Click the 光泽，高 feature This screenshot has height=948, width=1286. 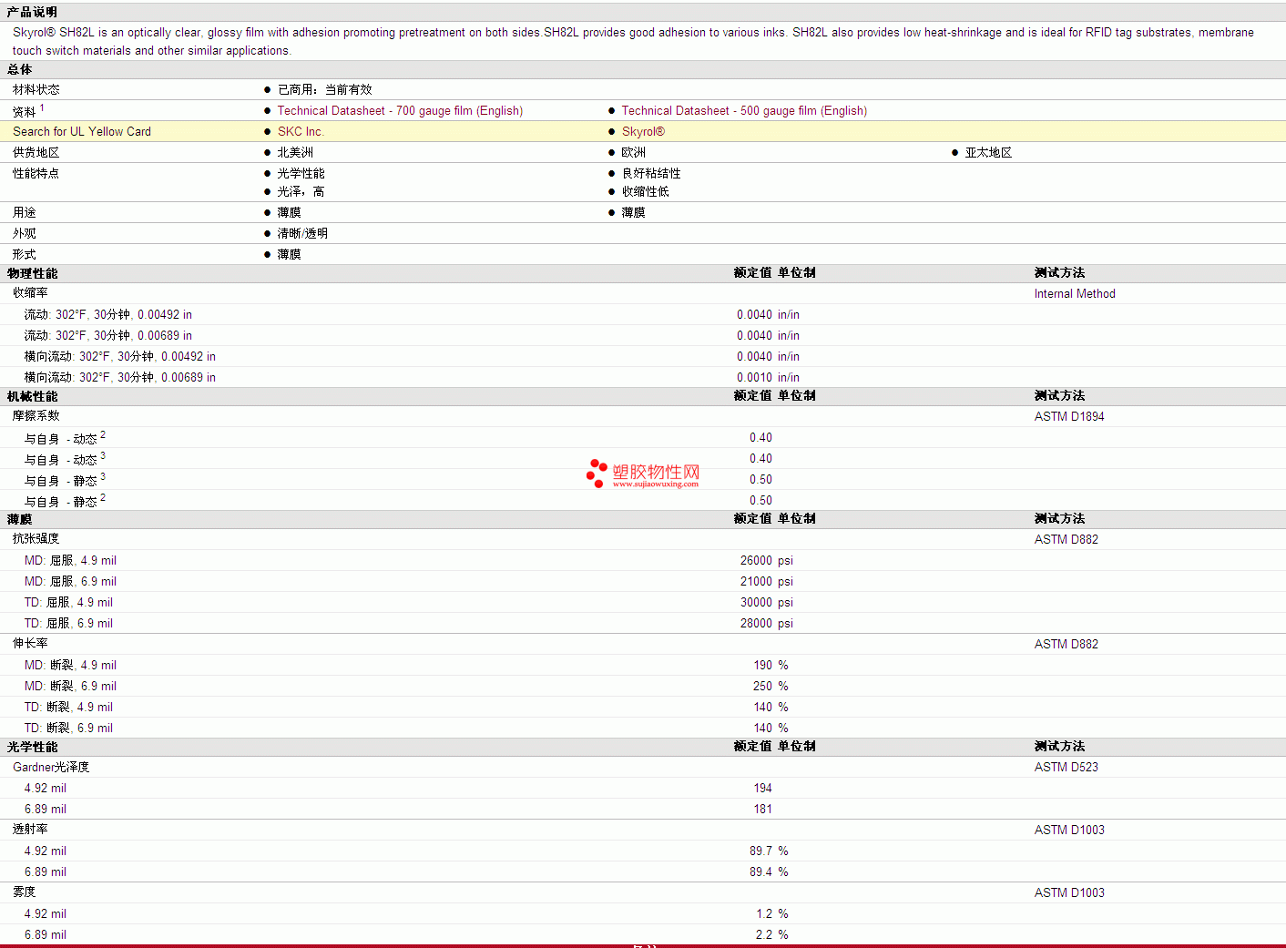tap(301, 191)
